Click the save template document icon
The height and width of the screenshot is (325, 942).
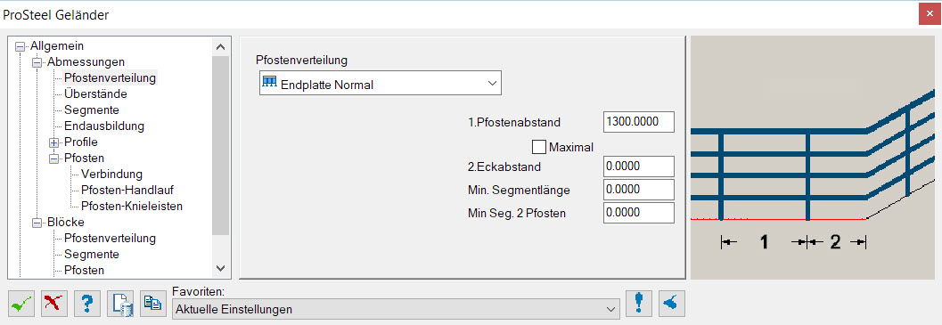[120, 304]
